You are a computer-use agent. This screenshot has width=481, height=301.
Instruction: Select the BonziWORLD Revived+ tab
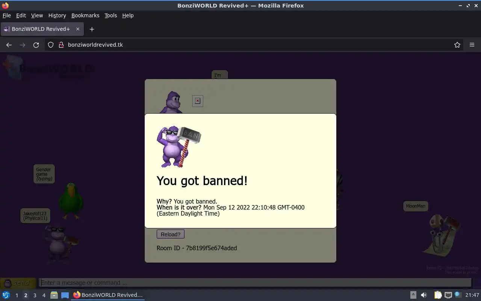pyautogui.click(x=41, y=29)
